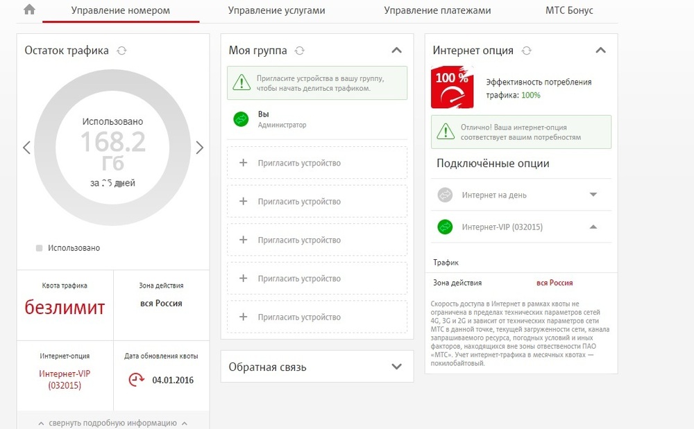Switch to the Управление платежами tab

(437, 10)
